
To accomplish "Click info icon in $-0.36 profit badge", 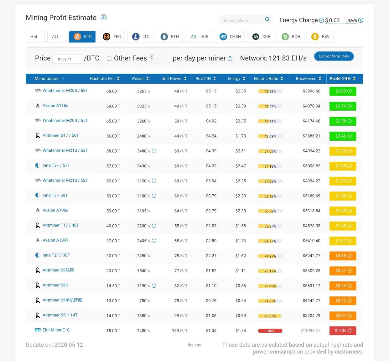I will click(x=350, y=331).
